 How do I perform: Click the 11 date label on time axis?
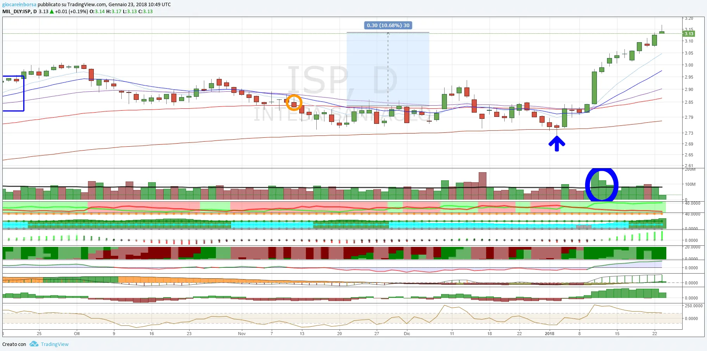[x=452, y=334]
